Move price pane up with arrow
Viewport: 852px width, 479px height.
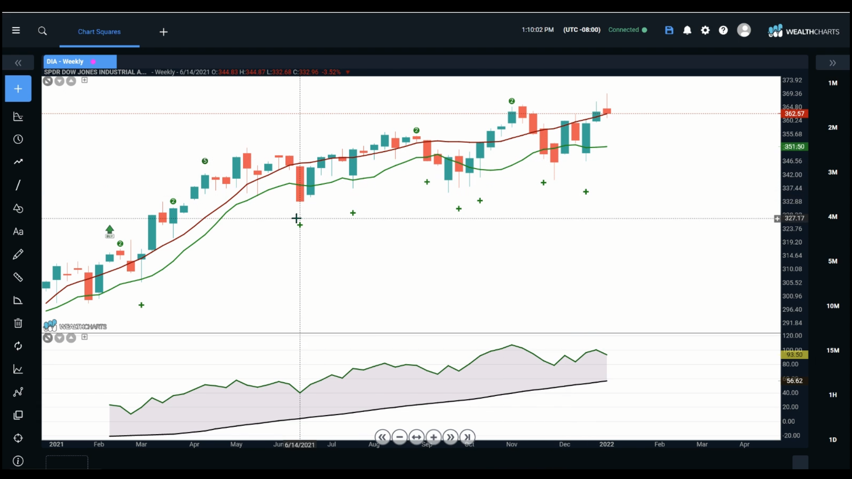tap(71, 81)
